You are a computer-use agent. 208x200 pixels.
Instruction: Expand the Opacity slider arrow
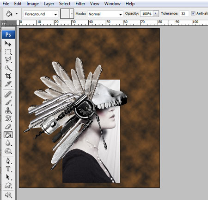[156, 13]
